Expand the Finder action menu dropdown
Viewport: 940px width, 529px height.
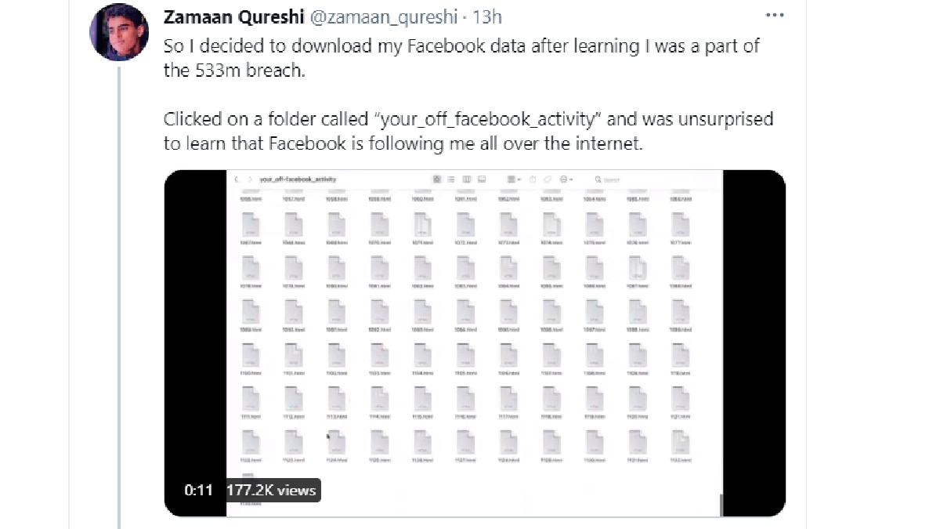(566, 179)
